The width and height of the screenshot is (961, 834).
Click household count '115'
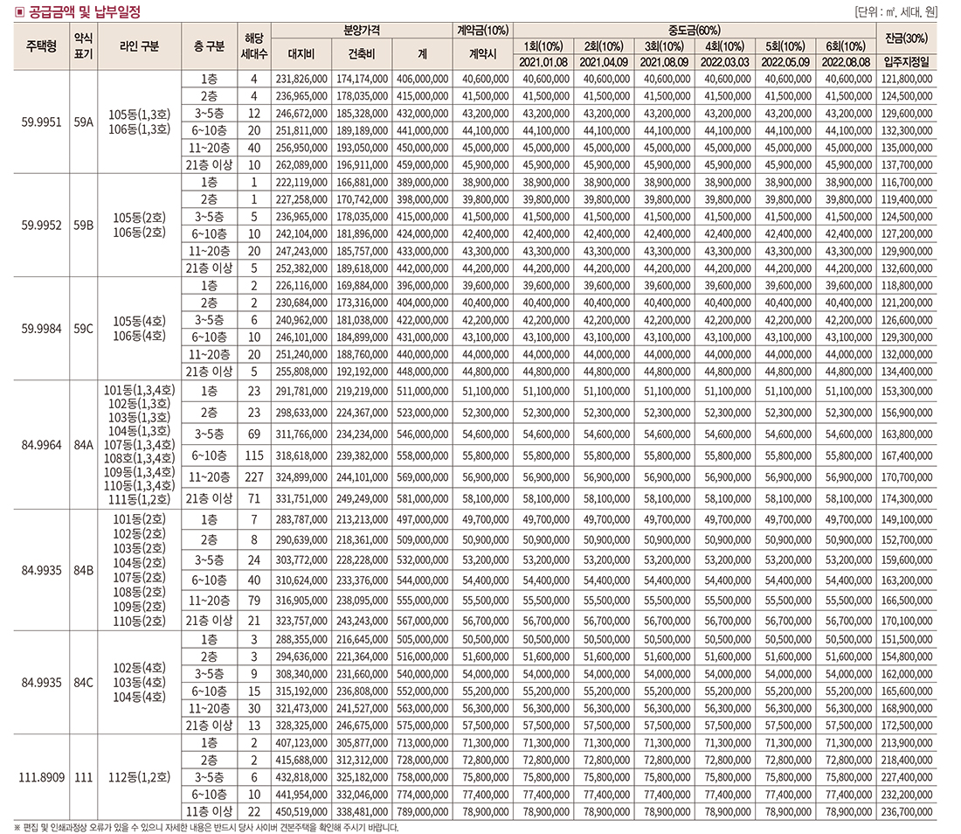click(253, 455)
